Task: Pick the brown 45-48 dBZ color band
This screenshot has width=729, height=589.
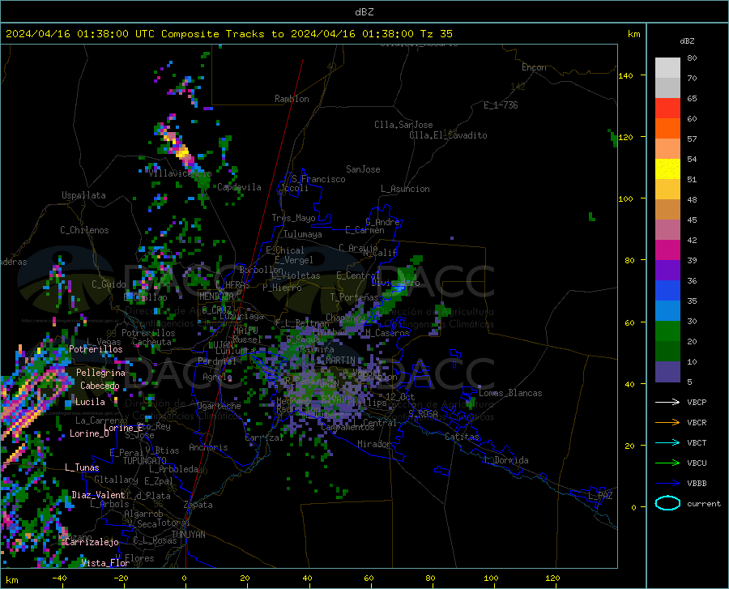Action: [667, 210]
